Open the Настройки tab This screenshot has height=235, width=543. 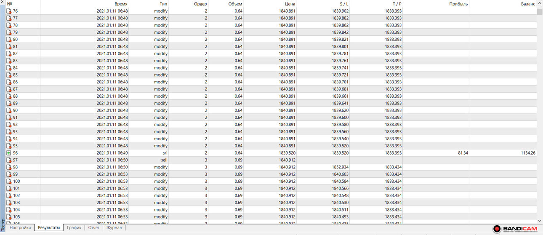click(x=20, y=227)
